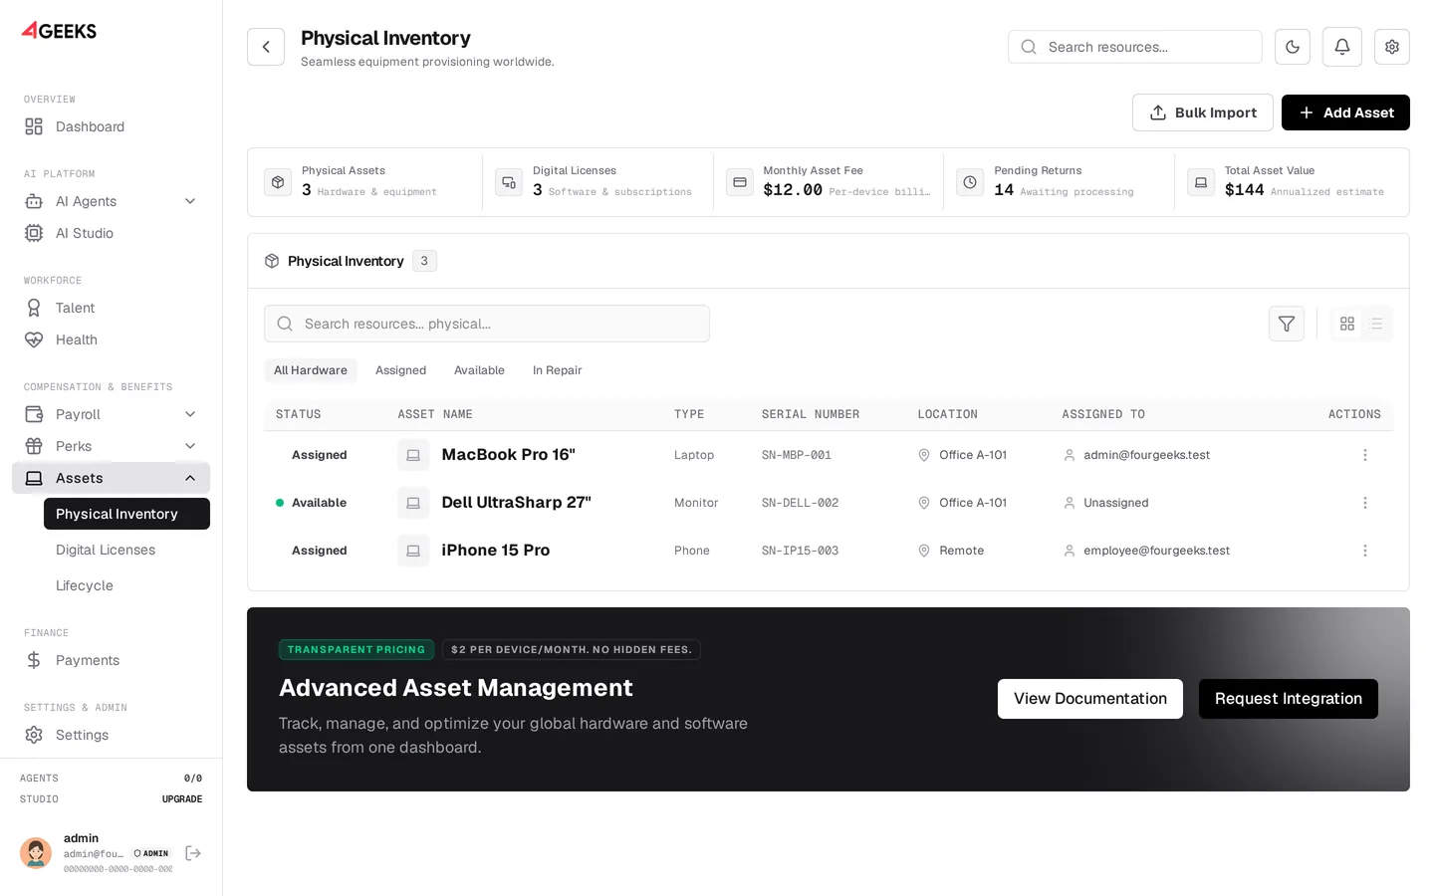
Task: Select the Available filter tab
Action: point(479,370)
